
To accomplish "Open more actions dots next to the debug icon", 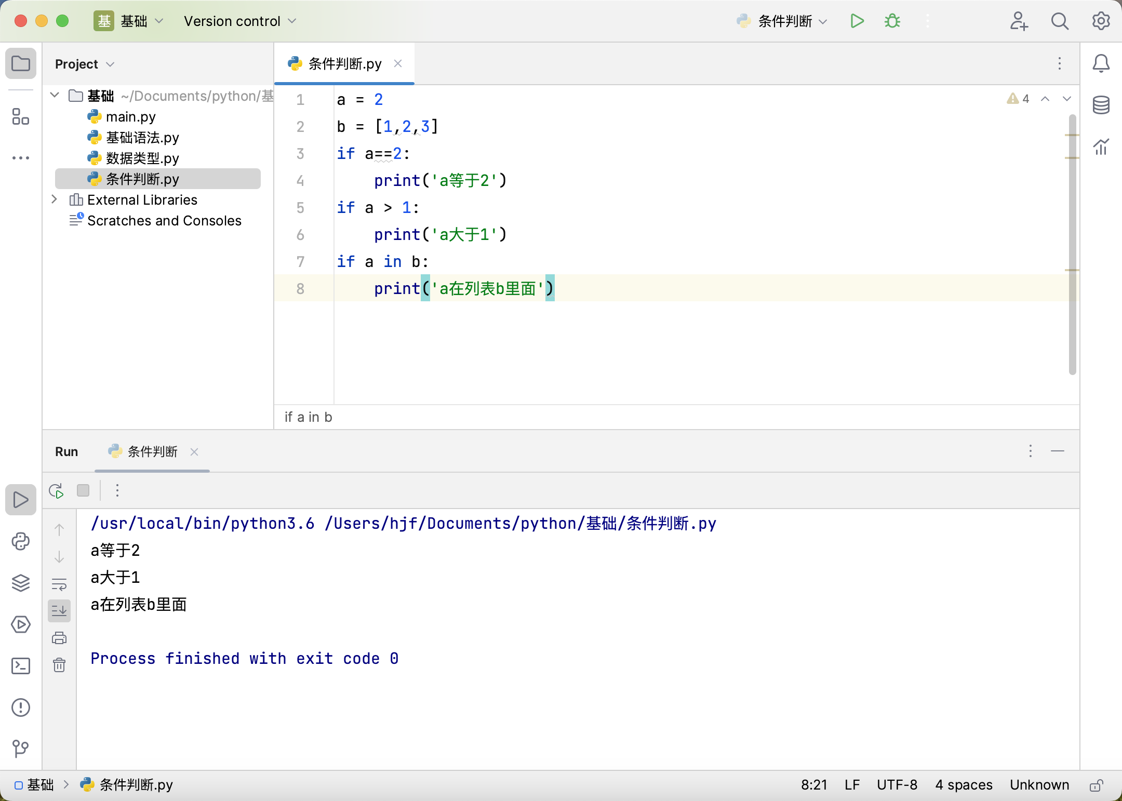I will click(x=928, y=21).
